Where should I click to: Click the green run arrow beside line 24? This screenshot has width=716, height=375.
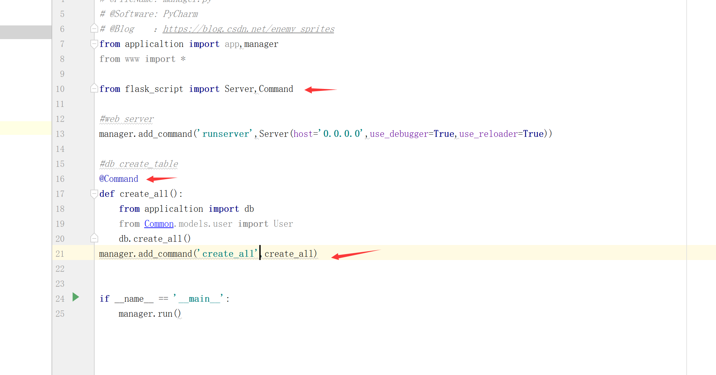[x=76, y=297]
